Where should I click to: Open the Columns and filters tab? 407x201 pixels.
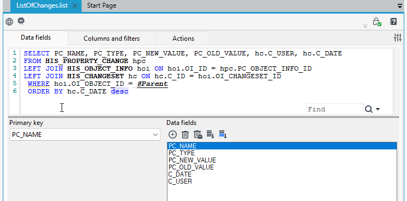pos(112,39)
